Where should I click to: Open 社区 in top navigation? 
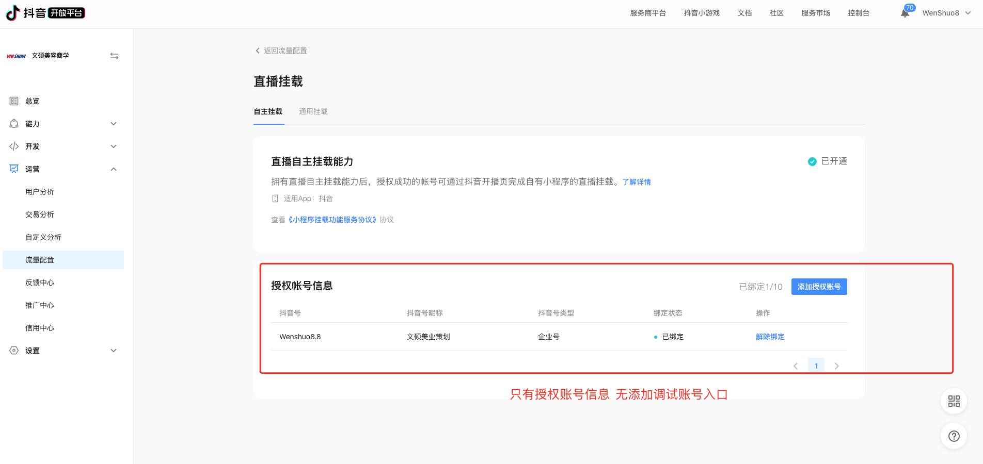[776, 13]
